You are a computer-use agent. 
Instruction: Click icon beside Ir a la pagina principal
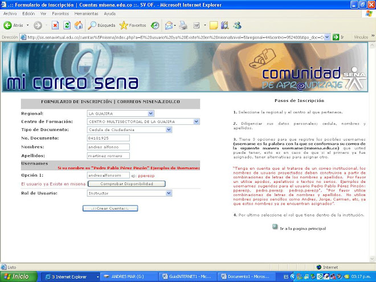coord(275,226)
